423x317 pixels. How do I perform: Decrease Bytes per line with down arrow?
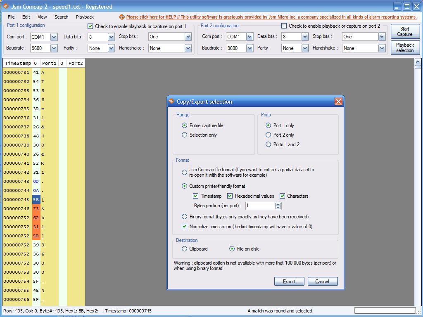[x=278, y=208]
